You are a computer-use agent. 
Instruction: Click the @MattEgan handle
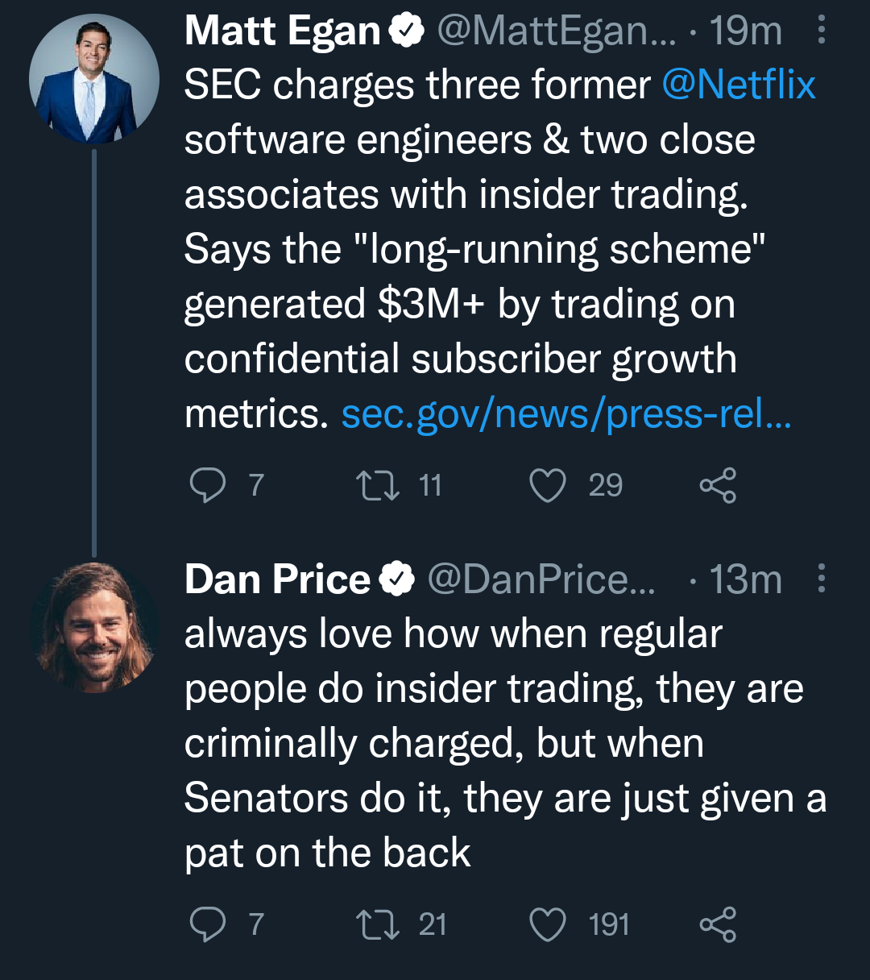point(553,31)
